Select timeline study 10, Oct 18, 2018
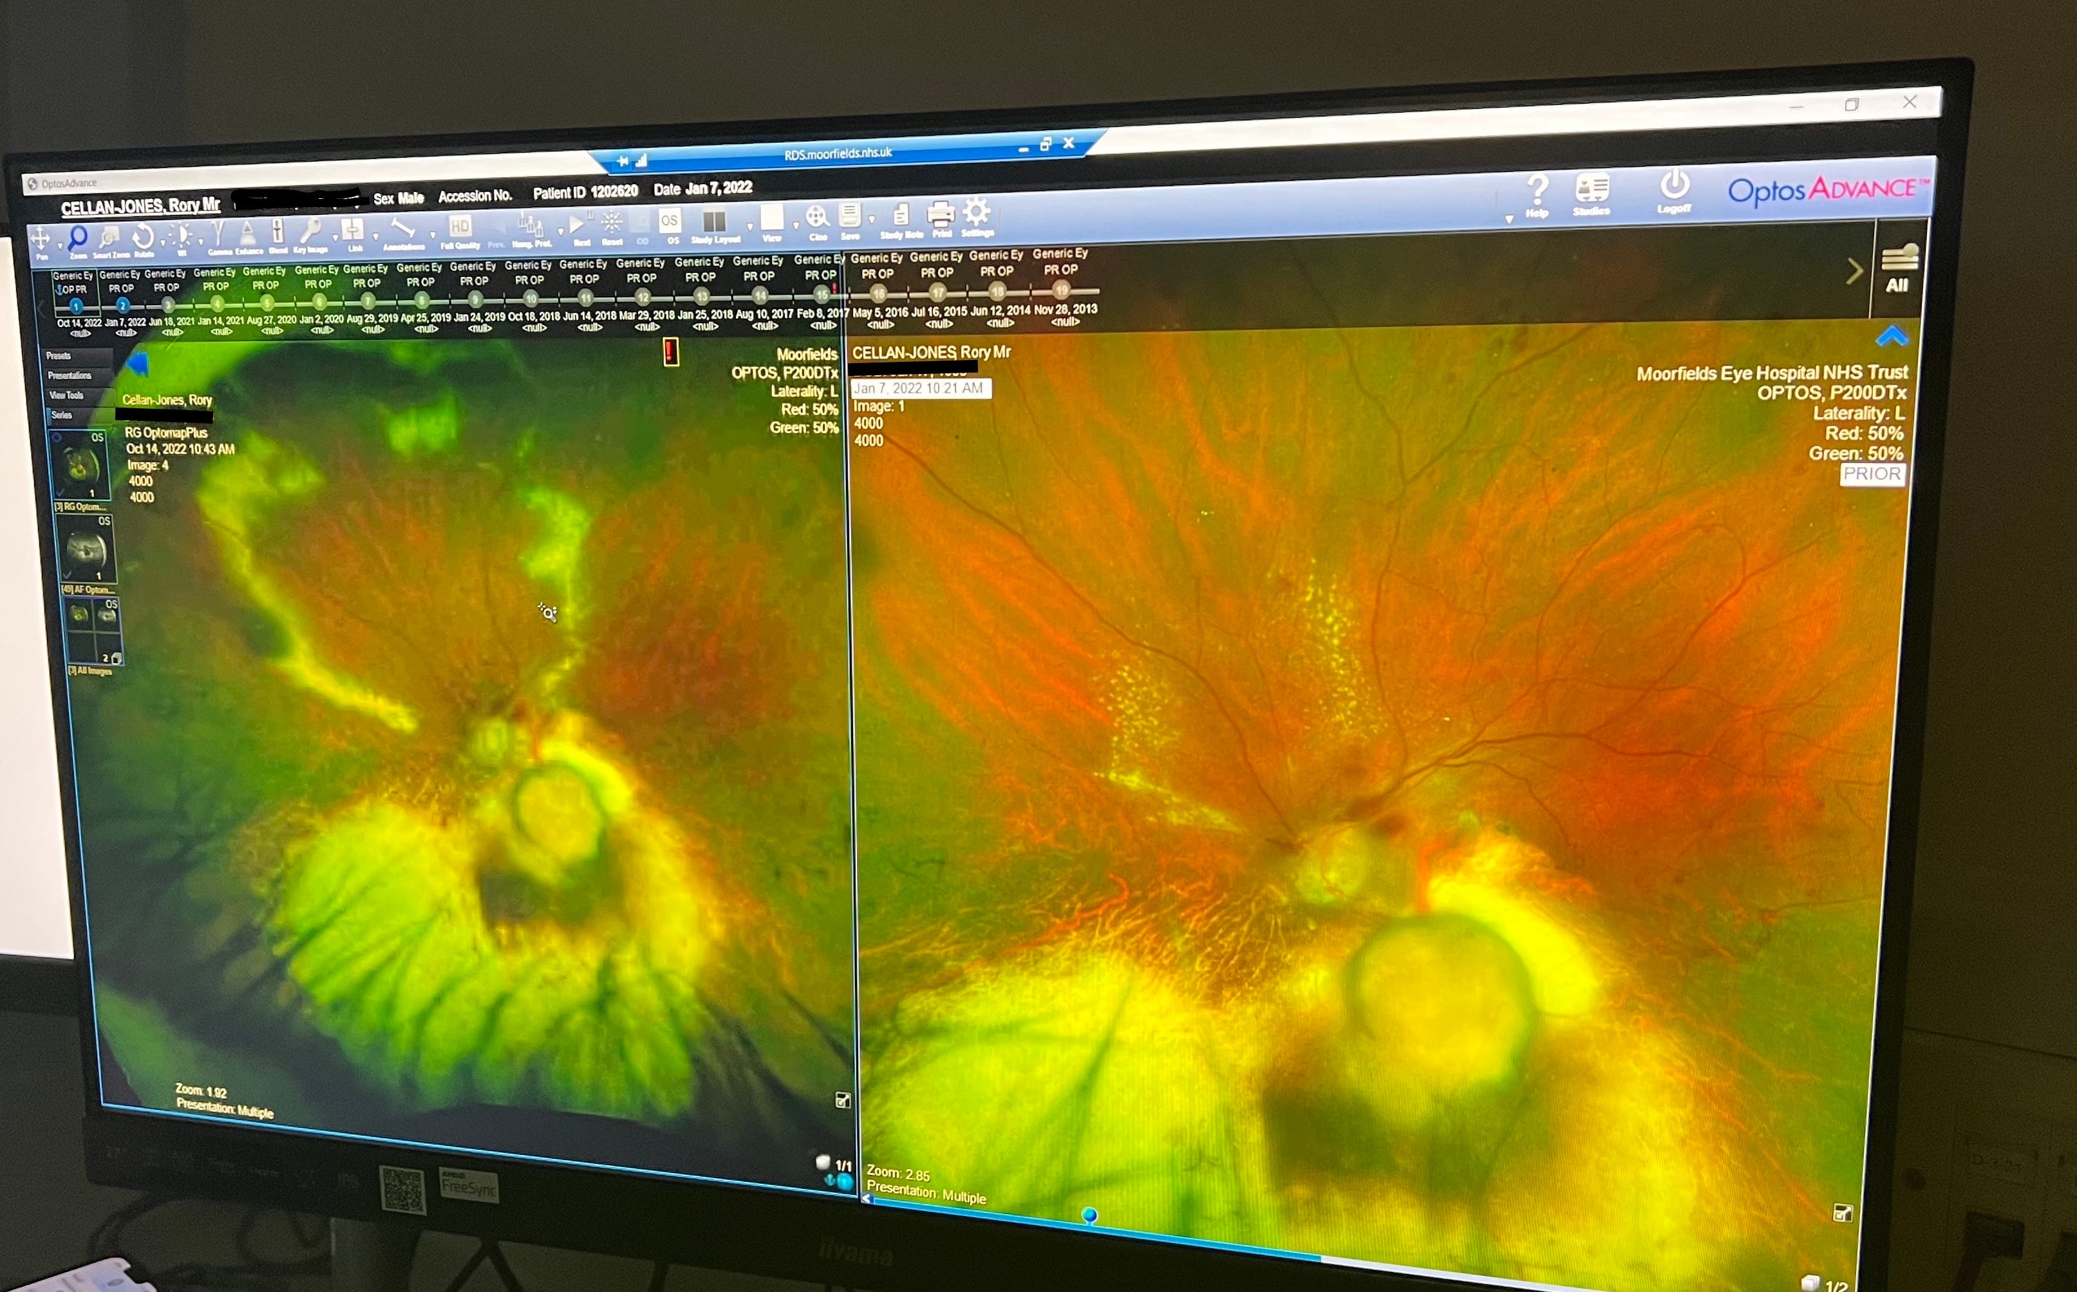 pos(531,299)
